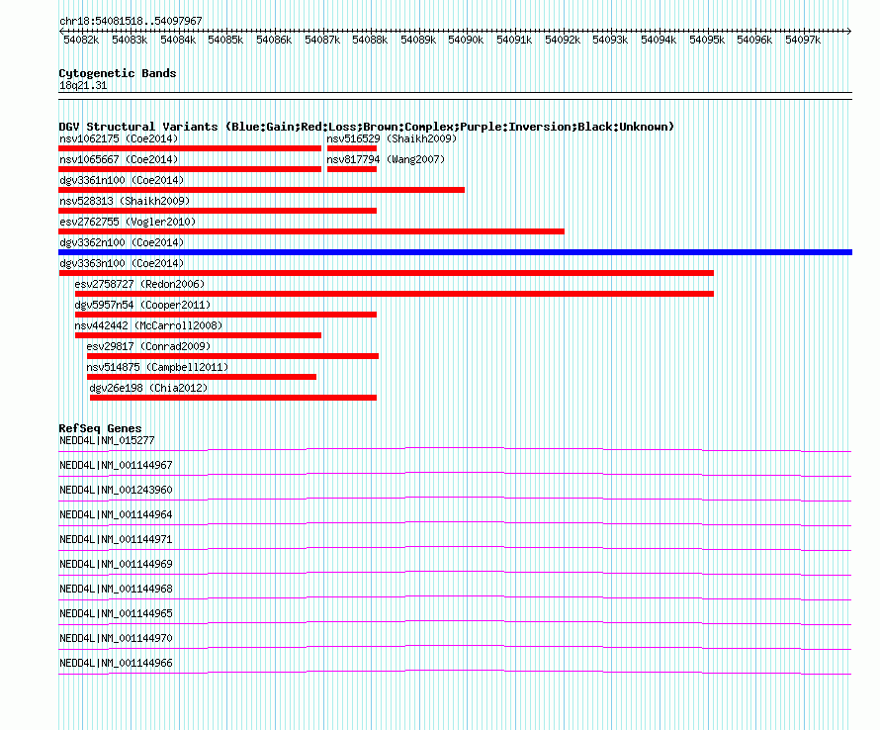Click the ruler's left end arrow

coord(61,31)
